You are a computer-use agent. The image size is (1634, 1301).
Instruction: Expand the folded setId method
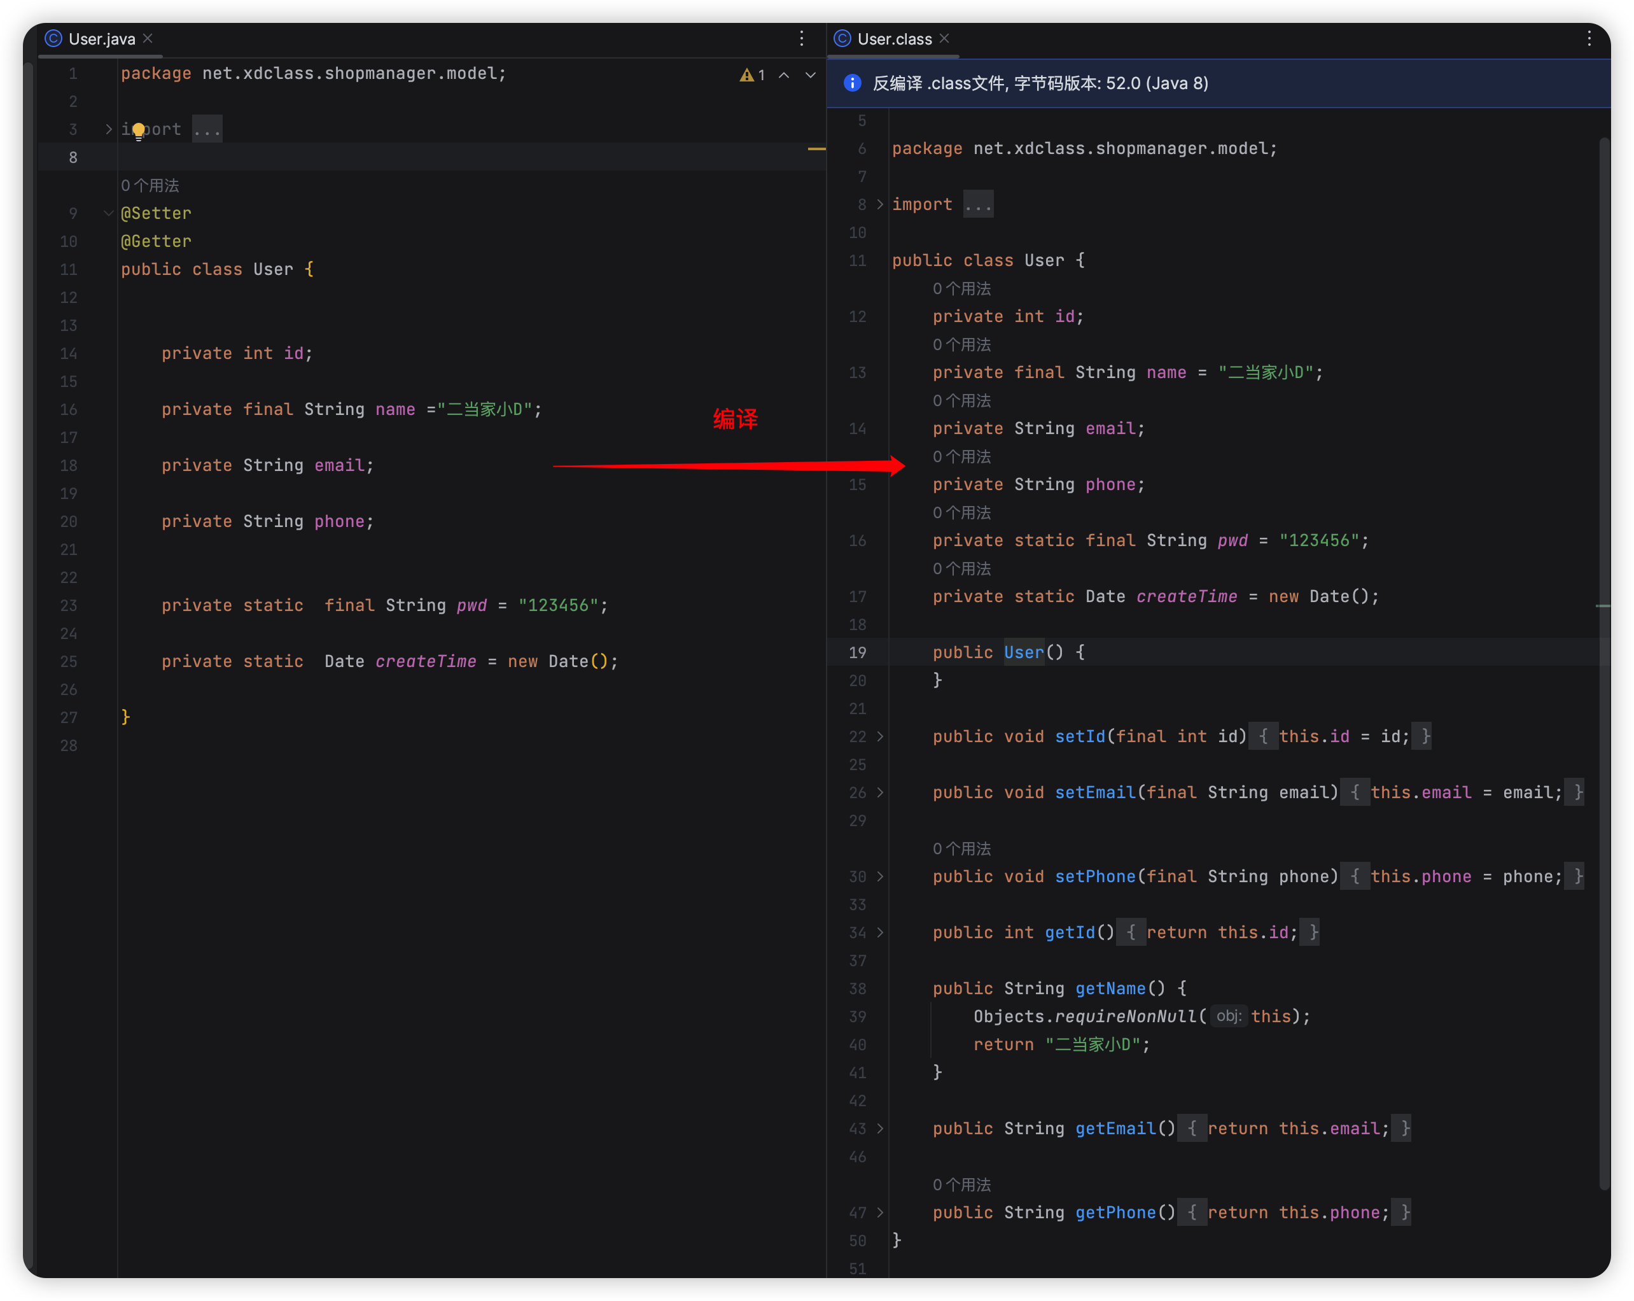(x=880, y=736)
